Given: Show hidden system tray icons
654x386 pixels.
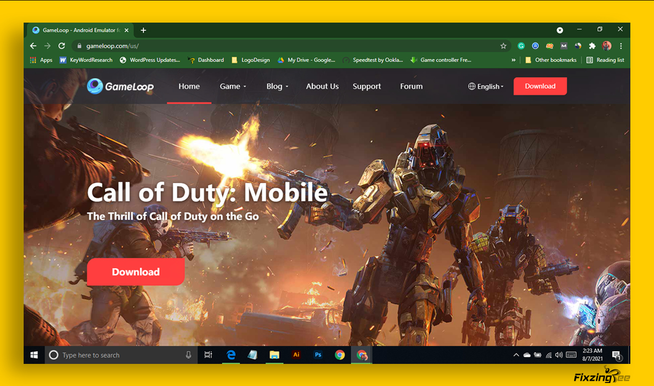Looking at the screenshot, I should coord(516,355).
